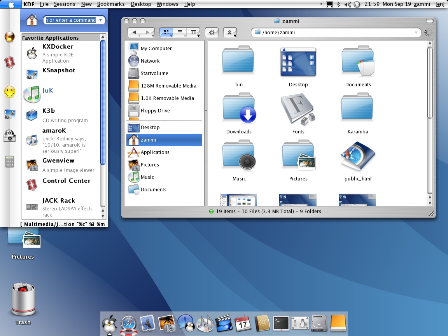Launch the terminal icon in the dock
448x336 pixels.
coord(281,323)
